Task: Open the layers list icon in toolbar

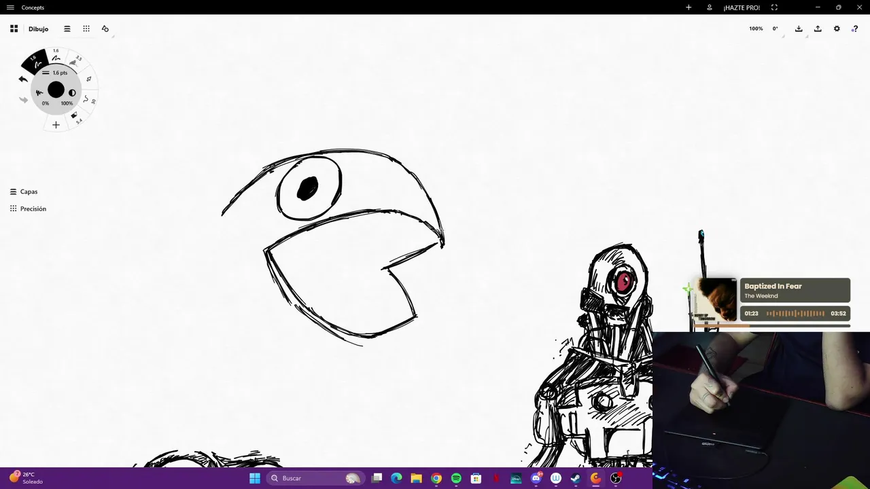Action: pos(67,29)
